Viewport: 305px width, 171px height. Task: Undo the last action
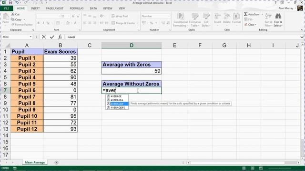click(17, 3)
